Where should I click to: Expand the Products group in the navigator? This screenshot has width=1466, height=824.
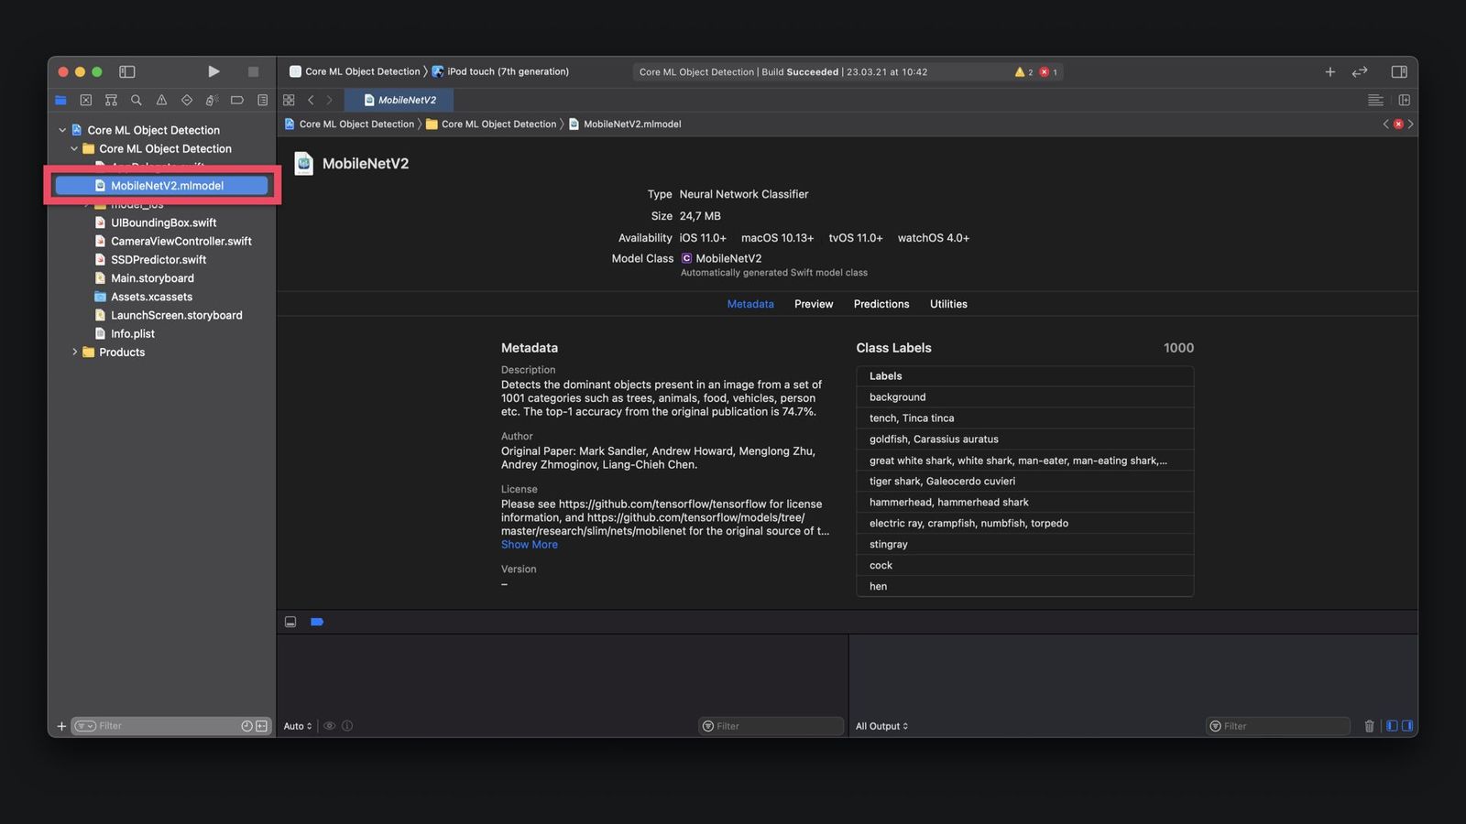pyautogui.click(x=75, y=352)
